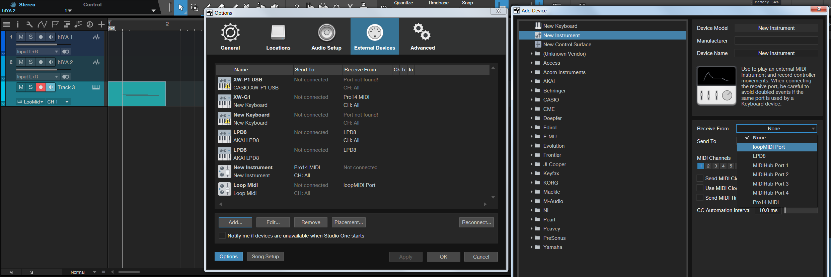Open the track list icon with three lines
This screenshot has height=277, width=831.
[6, 24]
